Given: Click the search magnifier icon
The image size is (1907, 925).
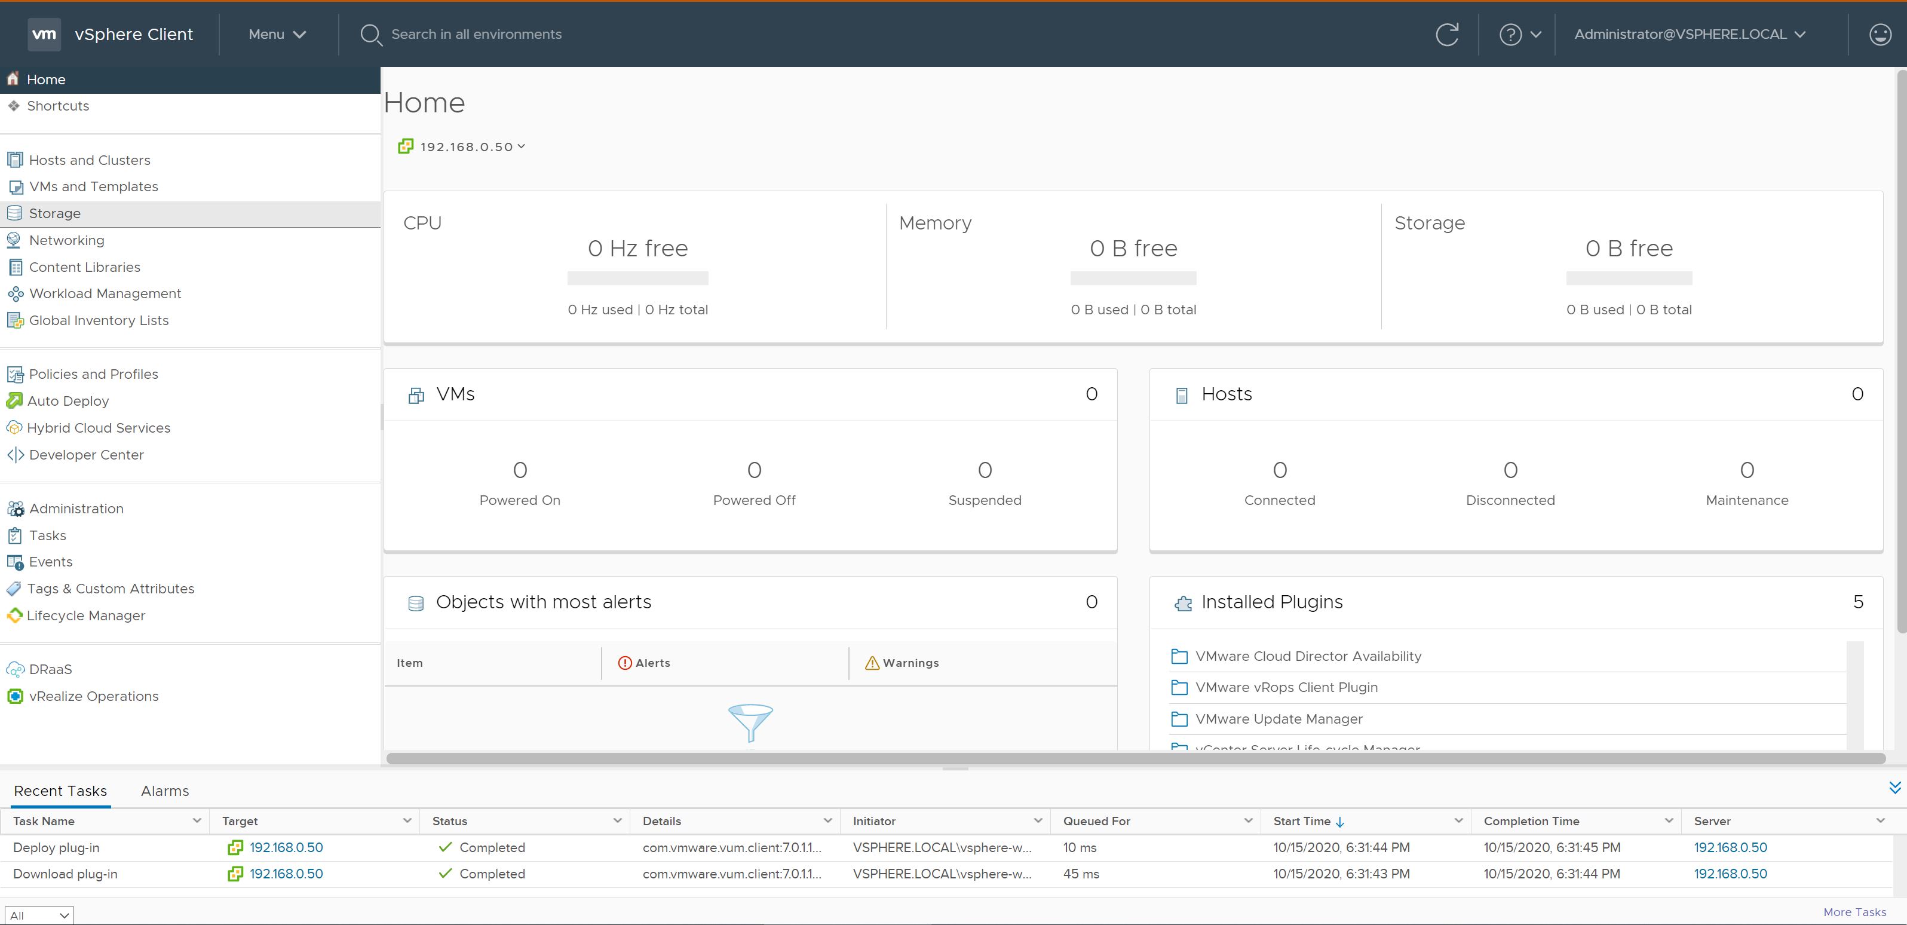Looking at the screenshot, I should [370, 35].
